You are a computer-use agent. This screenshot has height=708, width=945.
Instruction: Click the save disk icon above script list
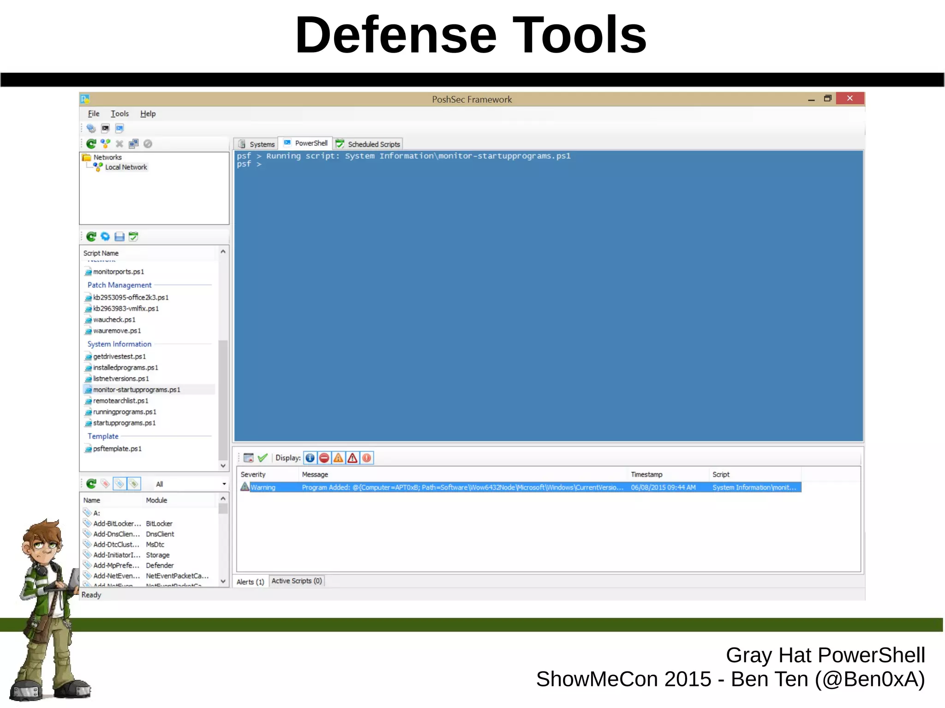pyautogui.click(x=120, y=237)
